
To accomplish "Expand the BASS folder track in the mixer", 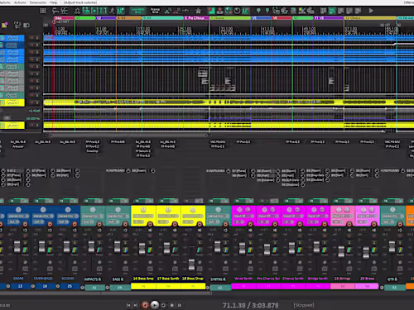I will 107,288.
